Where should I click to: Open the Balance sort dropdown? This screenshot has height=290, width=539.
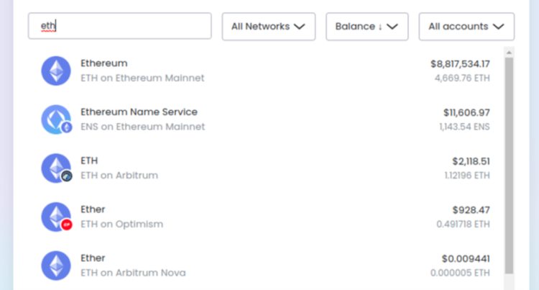(x=367, y=27)
